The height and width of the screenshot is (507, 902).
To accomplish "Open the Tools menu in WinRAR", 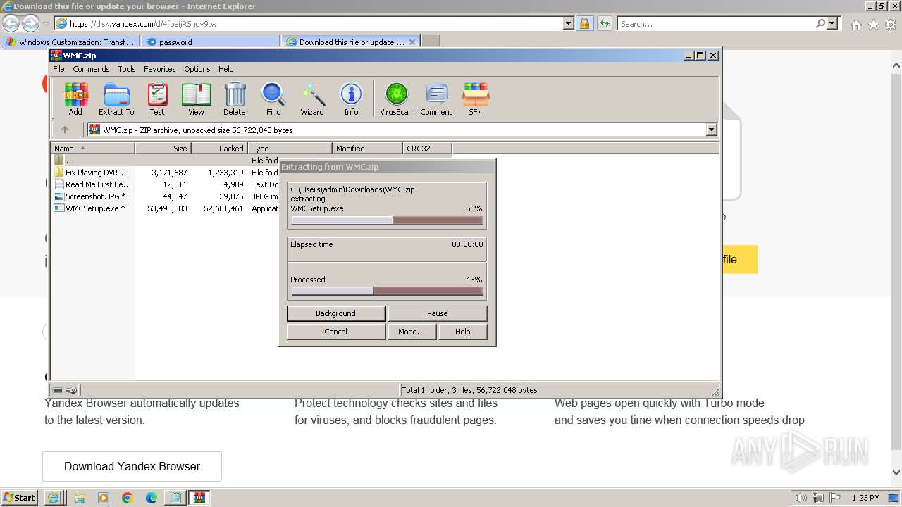I will (x=127, y=69).
